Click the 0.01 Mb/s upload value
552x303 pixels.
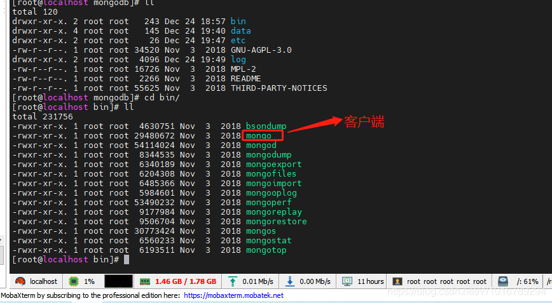pos(258,281)
